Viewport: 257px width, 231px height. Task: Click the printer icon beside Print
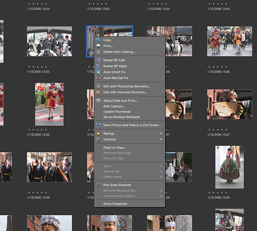pyautogui.click(x=98, y=46)
